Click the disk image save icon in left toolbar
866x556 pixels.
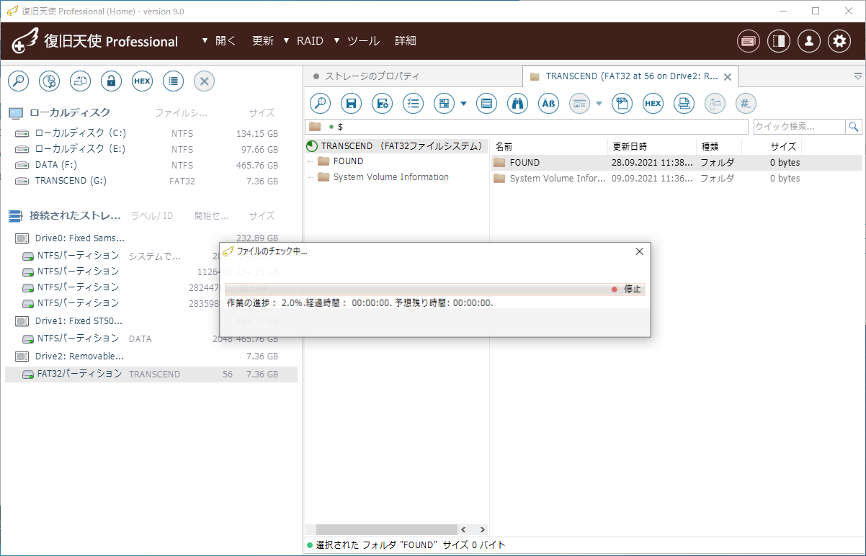[x=80, y=81]
